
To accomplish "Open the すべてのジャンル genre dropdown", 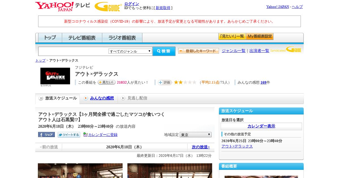I will 130,51.
